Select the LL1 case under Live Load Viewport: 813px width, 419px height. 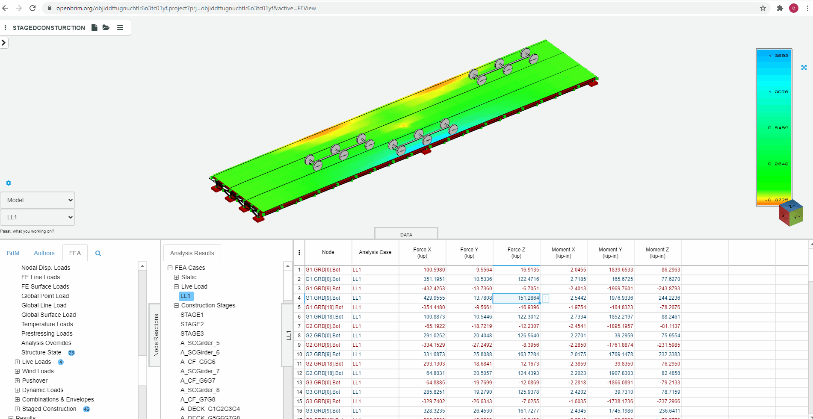(186, 296)
